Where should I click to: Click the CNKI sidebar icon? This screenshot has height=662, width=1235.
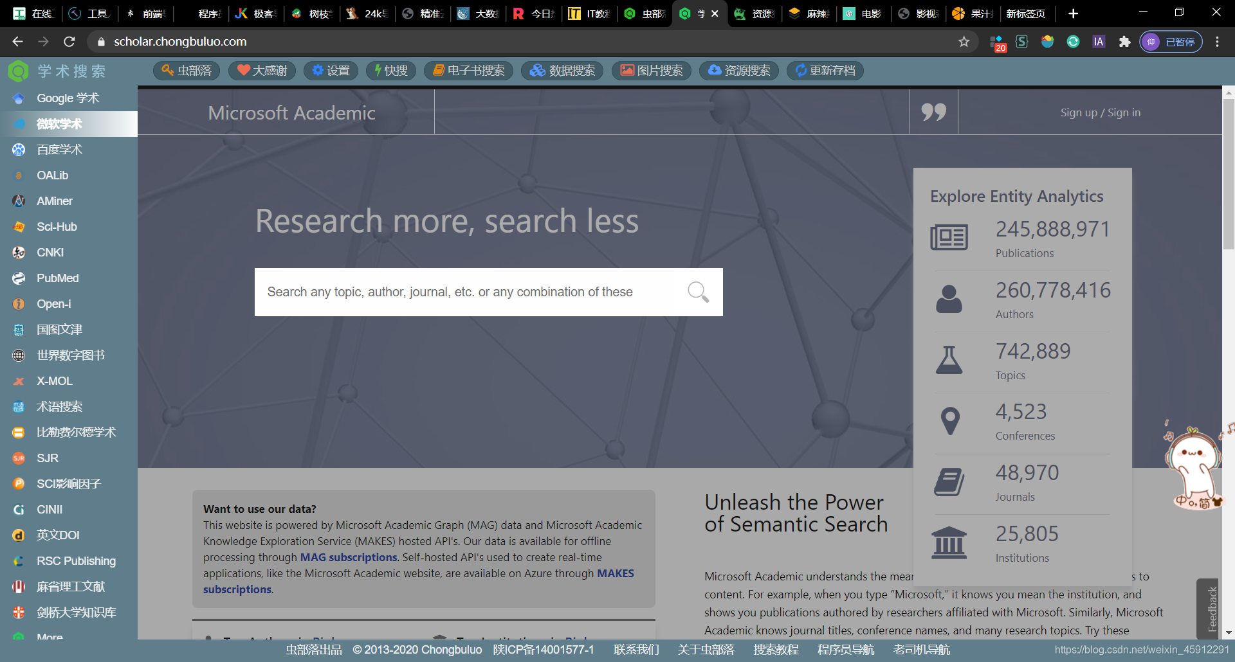(19, 253)
